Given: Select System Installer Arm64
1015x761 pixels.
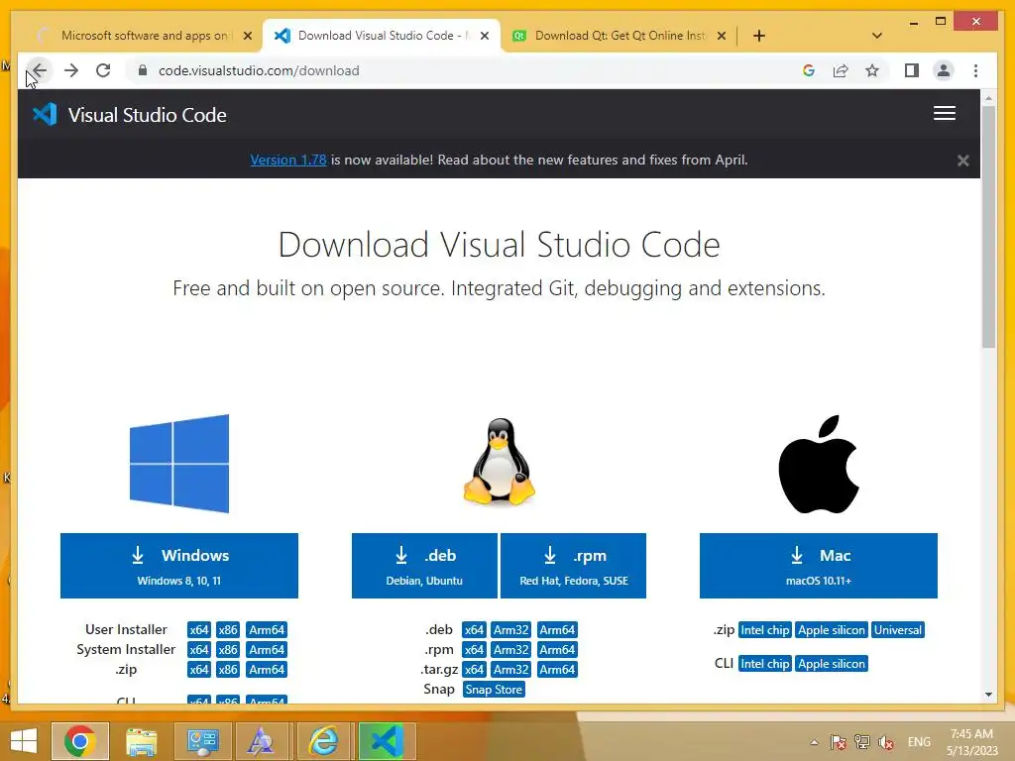Looking at the screenshot, I should point(267,650).
